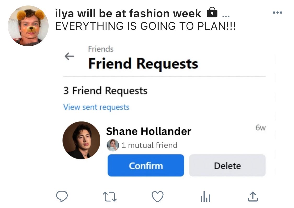Viewport: 294px width, 208px height.
Task: Click the tweet text EVERYTHING IS GOING TO PLAN
Action: (x=146, y=26)
